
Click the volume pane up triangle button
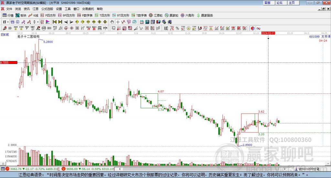3,163
